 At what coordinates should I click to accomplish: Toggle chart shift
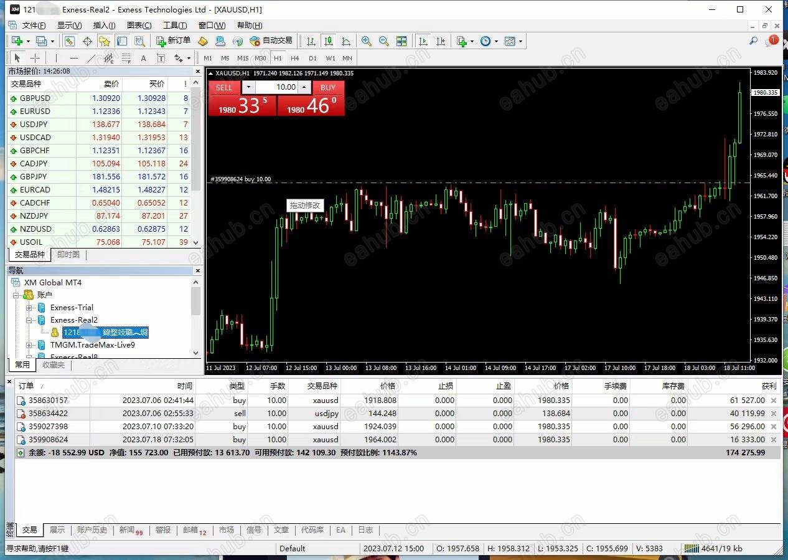(441, 41)
